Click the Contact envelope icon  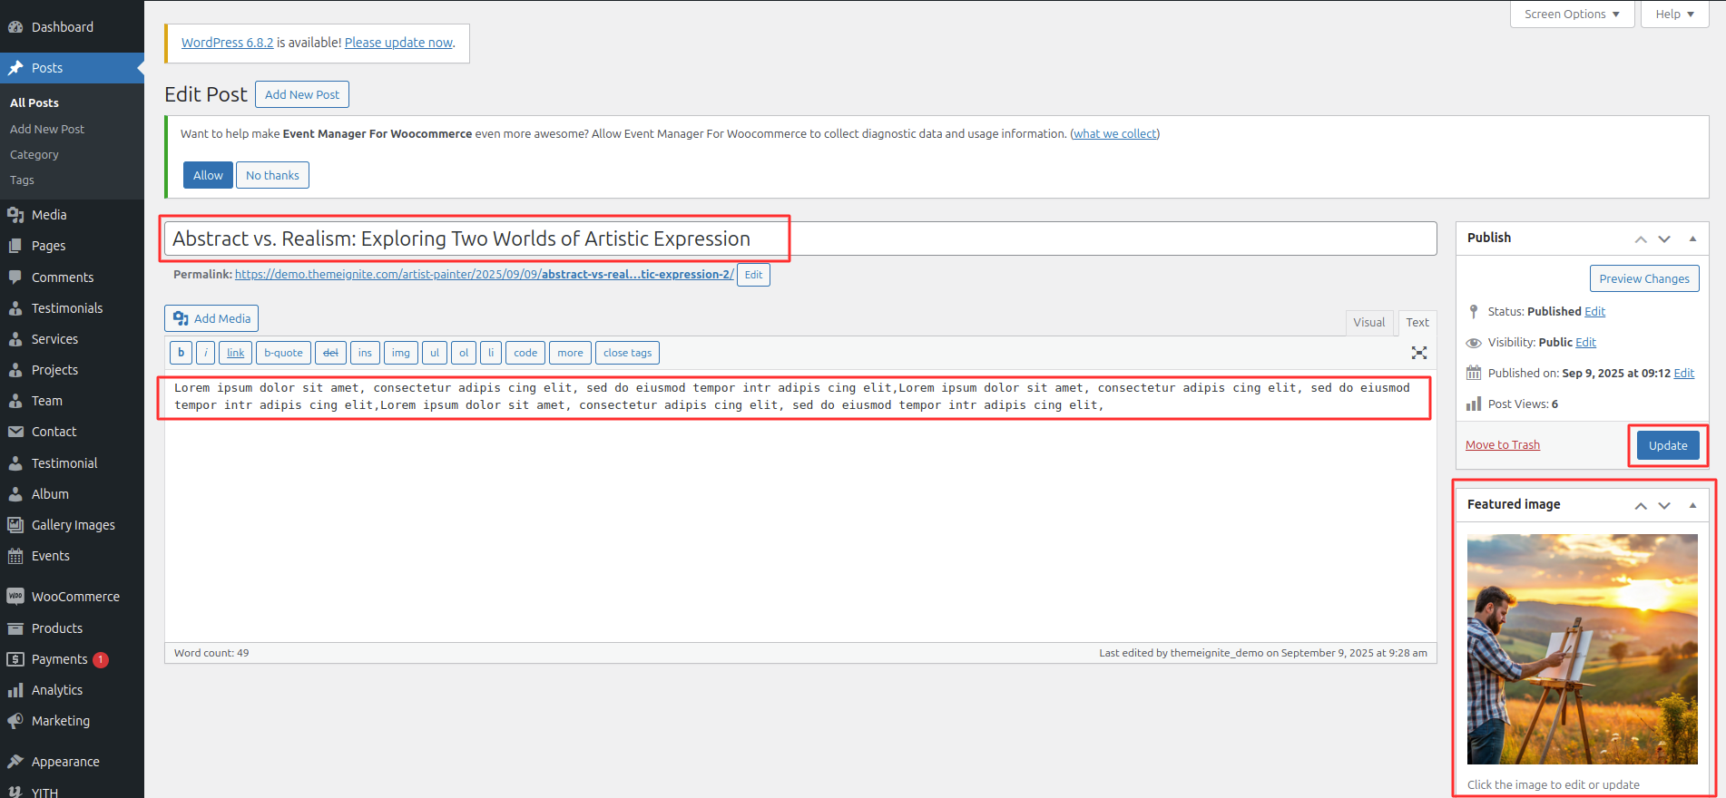[x=15, y=432]
